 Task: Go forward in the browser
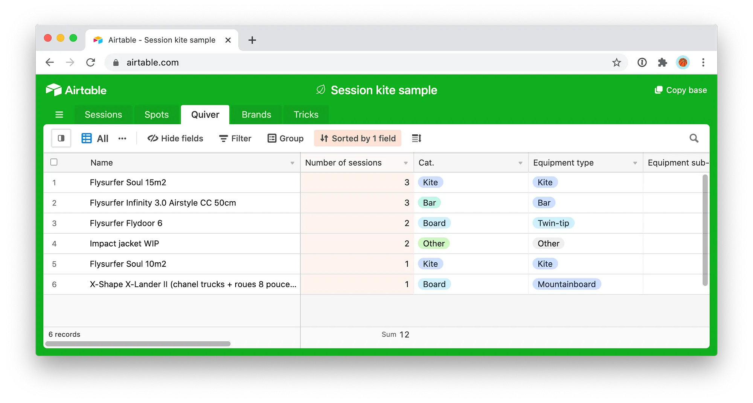(70, 62)
